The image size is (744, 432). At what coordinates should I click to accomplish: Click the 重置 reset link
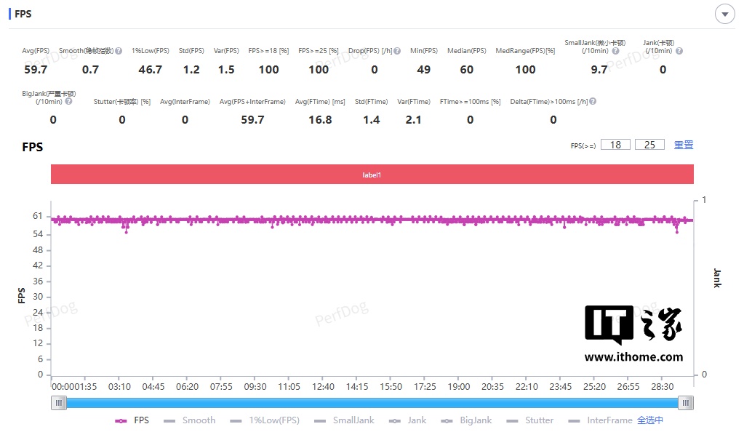pyautogui.click(x=684, y=145)
